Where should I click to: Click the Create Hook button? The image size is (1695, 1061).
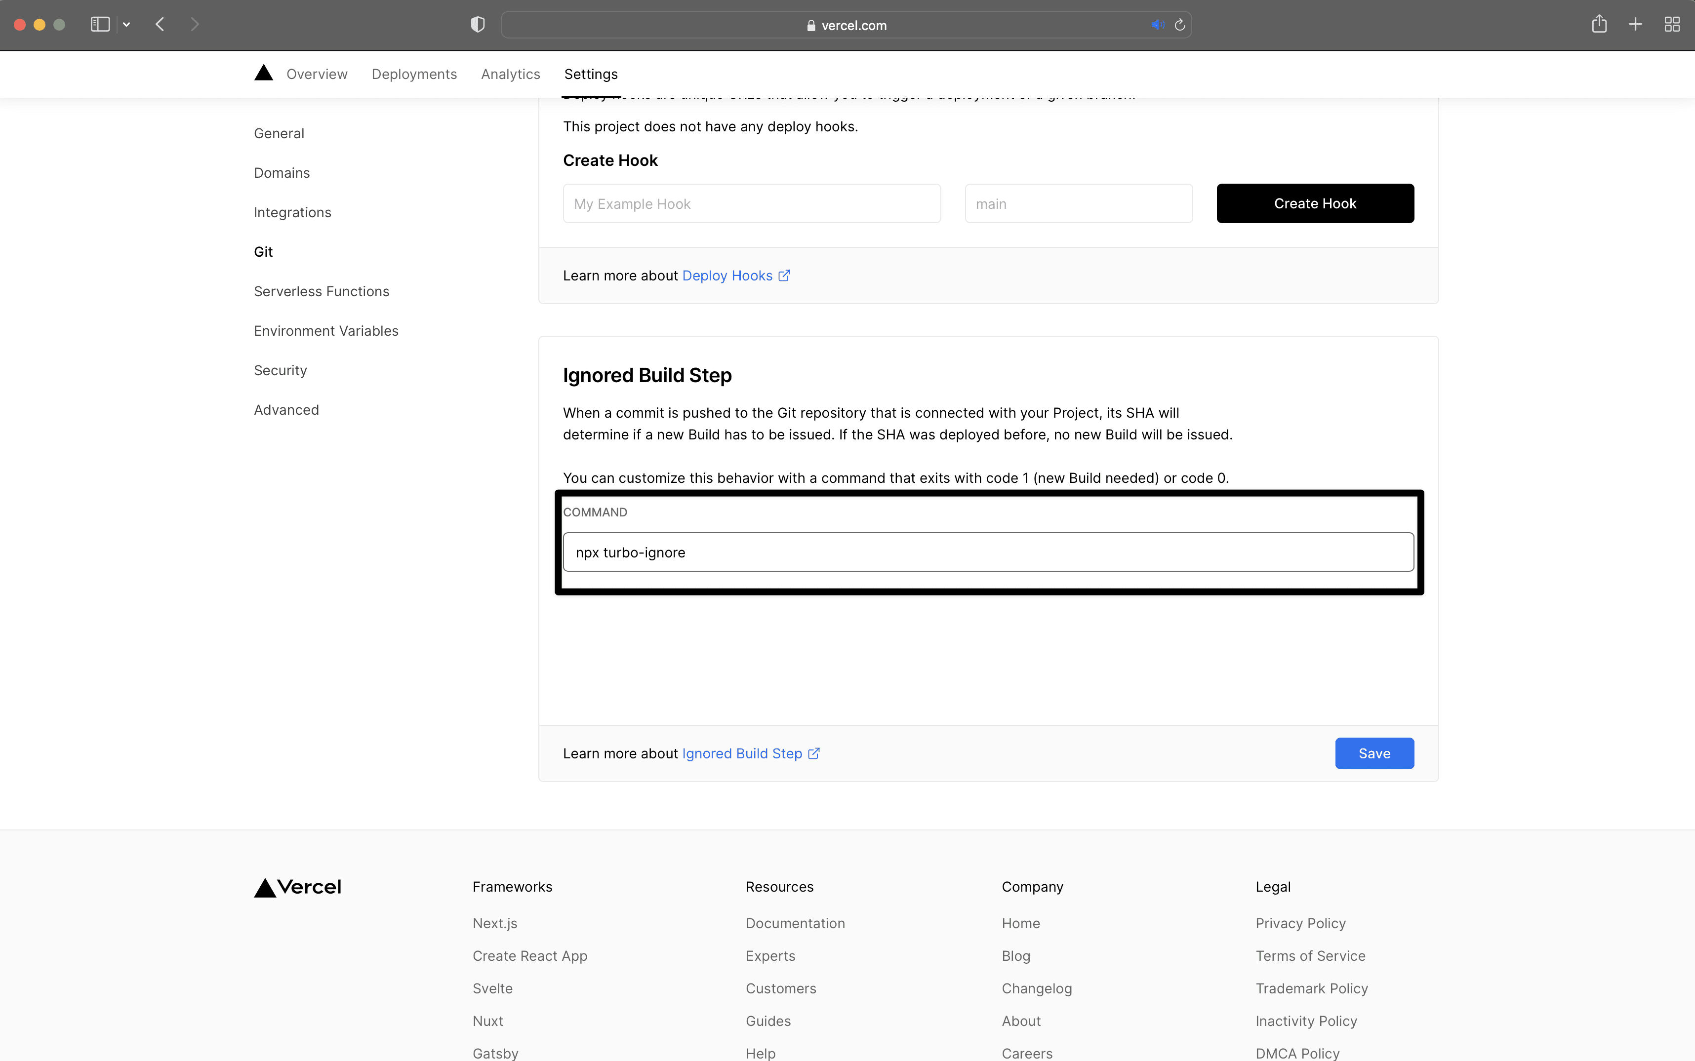pos(1315,203)
